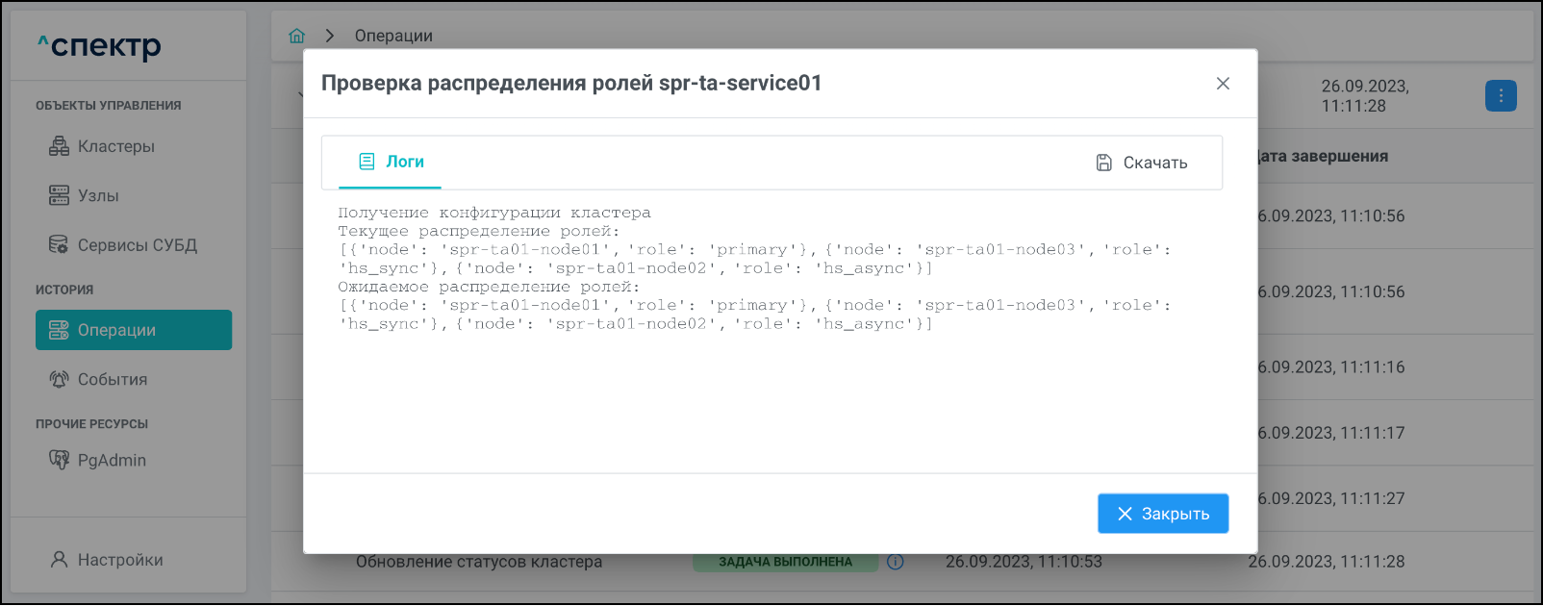The image size is (1543, 606).
Task: Open the blue three-dots actions menu
Action: [1501, 95]
